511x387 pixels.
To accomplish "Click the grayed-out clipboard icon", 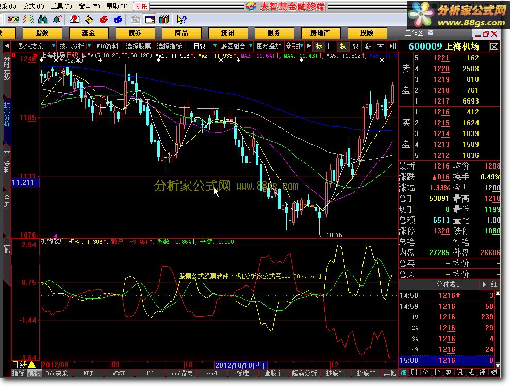I will 135,20.
